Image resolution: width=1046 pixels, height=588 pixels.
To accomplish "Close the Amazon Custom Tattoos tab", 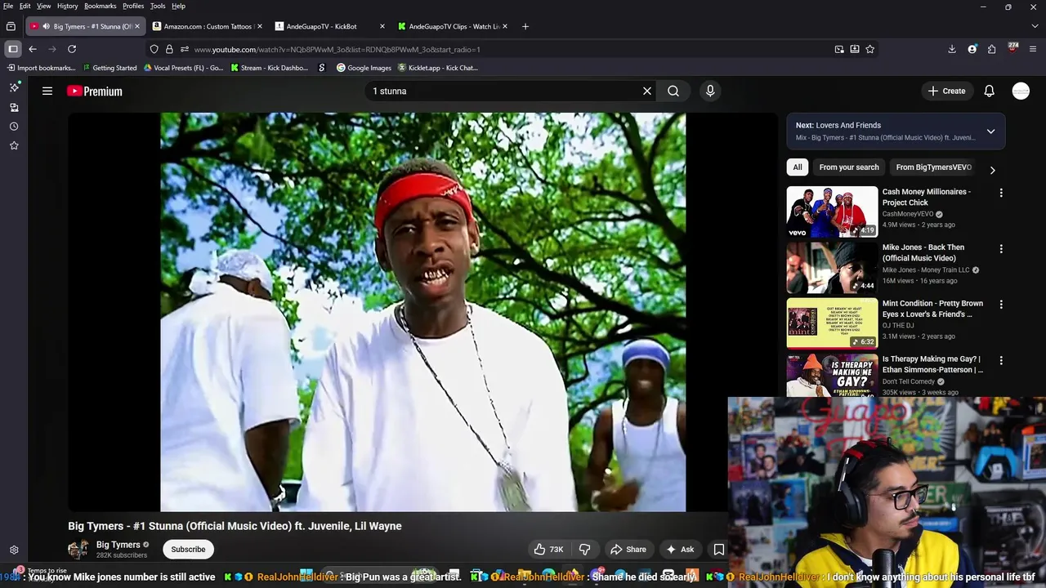I will 260,26.
